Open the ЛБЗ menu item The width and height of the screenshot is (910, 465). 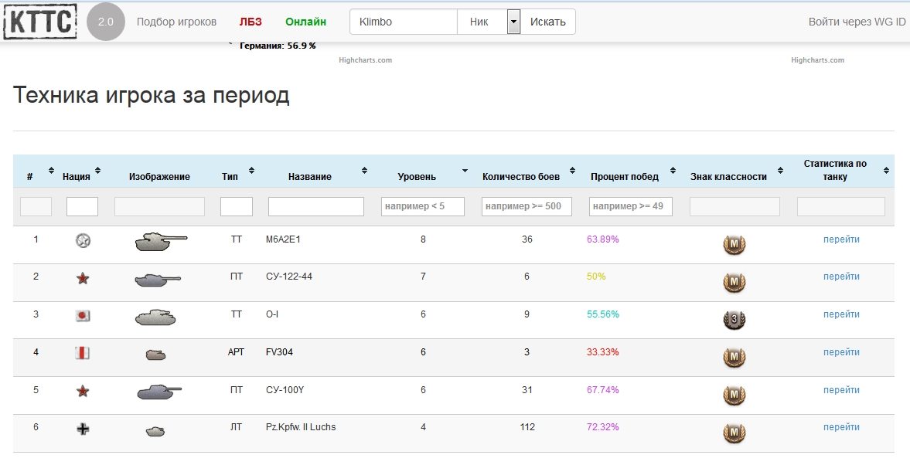pos(251,22)
